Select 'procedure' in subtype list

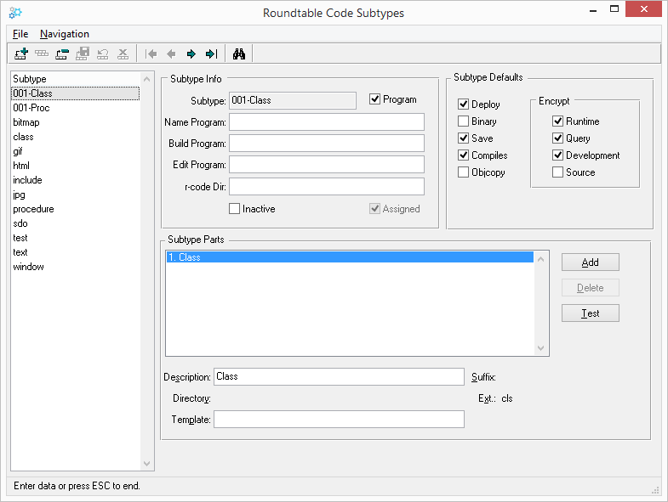[75, 209]
